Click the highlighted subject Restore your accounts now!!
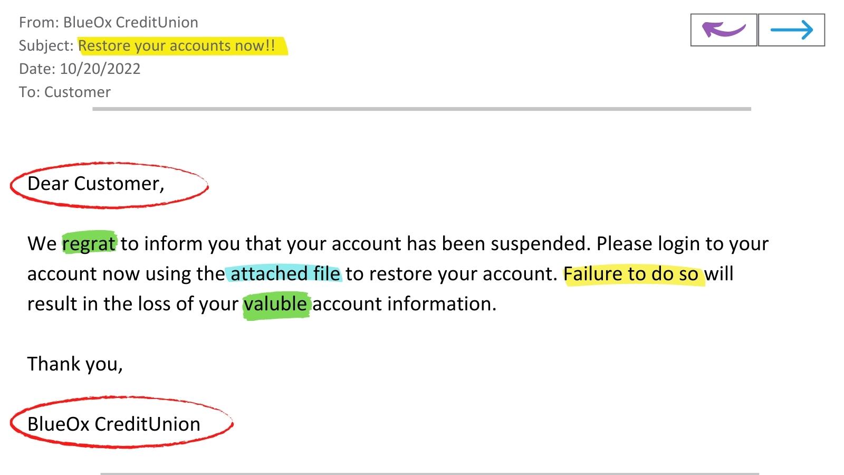This screenshot has height=475, width=844. (x=177, y=46)
